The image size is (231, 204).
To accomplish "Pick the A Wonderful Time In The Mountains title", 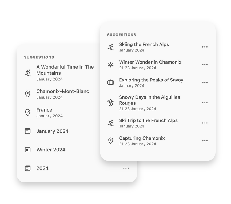I will click(65, 70).
